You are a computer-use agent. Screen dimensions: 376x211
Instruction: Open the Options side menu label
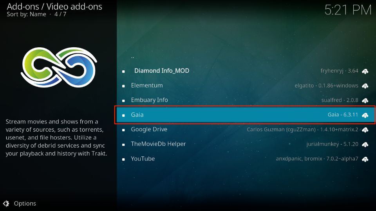(x=25, y=203)
